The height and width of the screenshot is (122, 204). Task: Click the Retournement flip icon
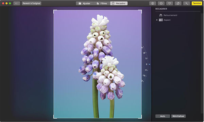pos(161,15)
